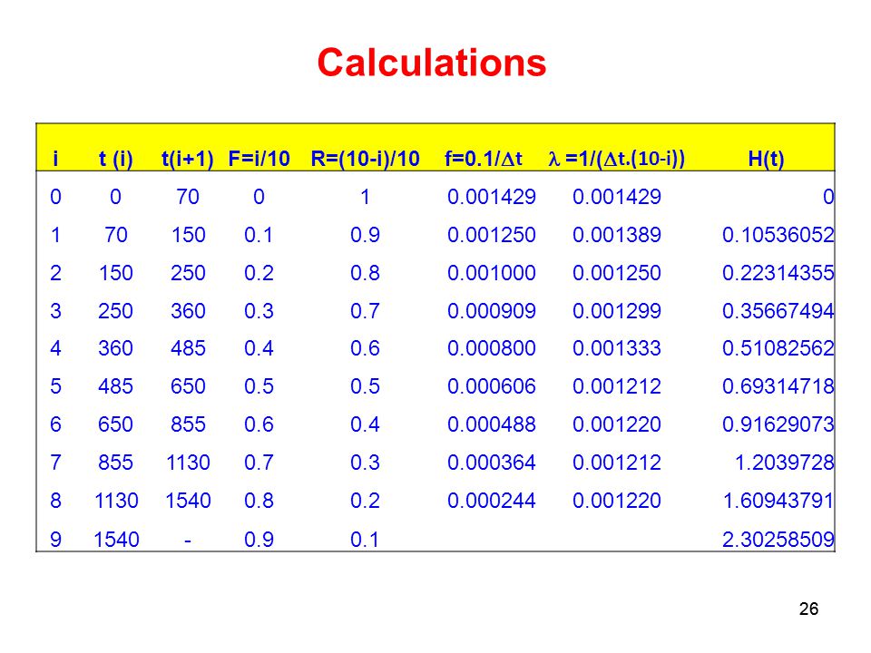Select the 'i' column header
Screen dimensions: 871x653
[x=55, y=159]
